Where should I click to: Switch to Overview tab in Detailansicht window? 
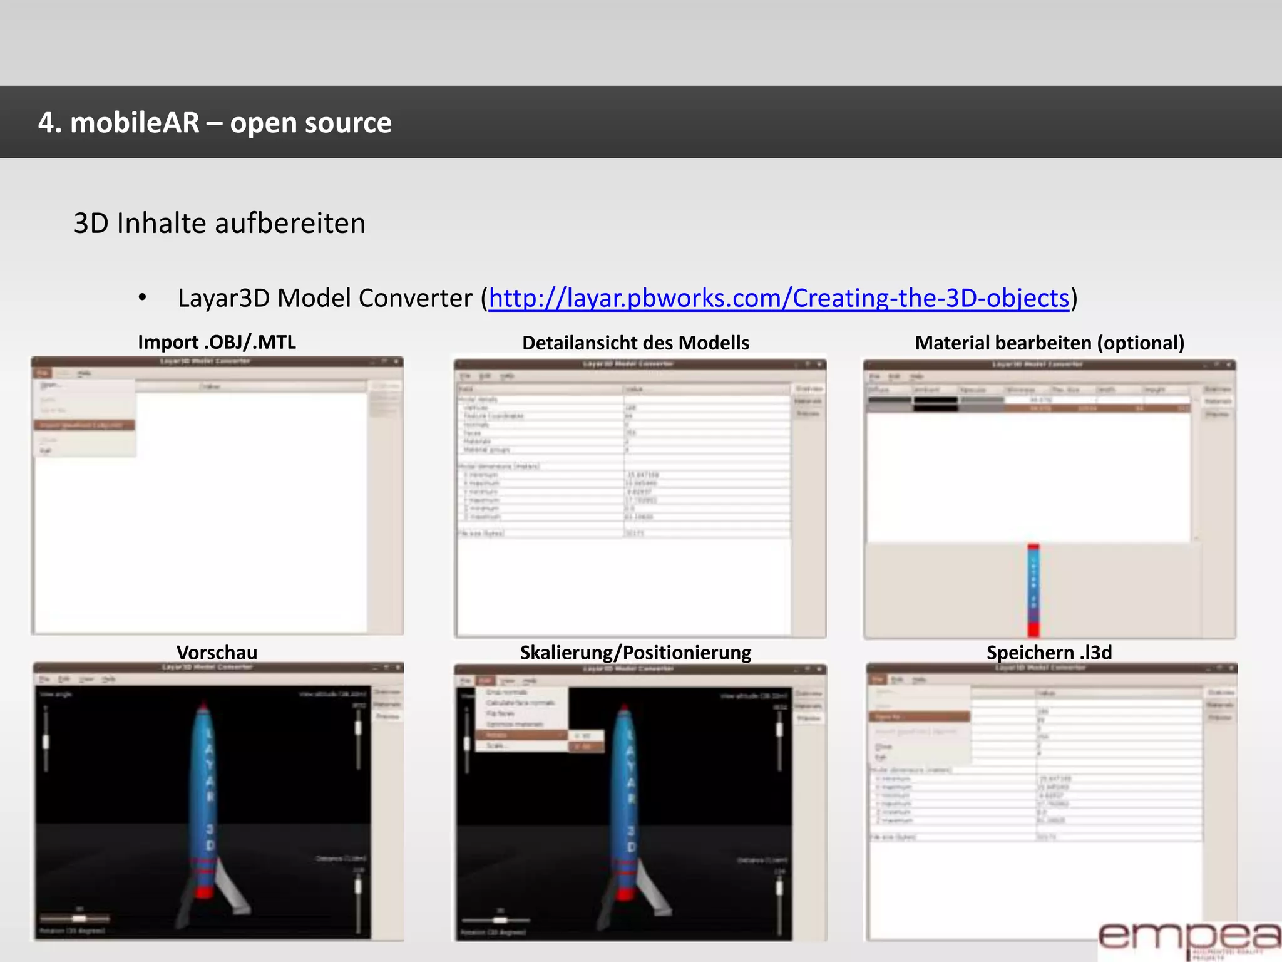tap(809, 389)
